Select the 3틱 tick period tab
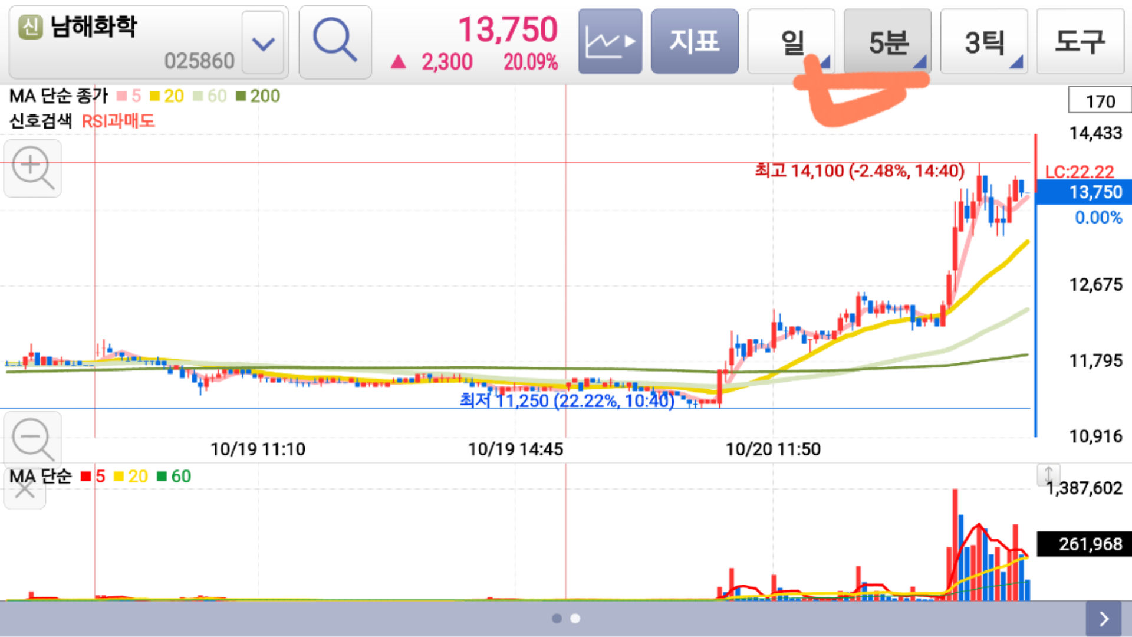This screenshot has width=1132, height=637. point(984,41)
